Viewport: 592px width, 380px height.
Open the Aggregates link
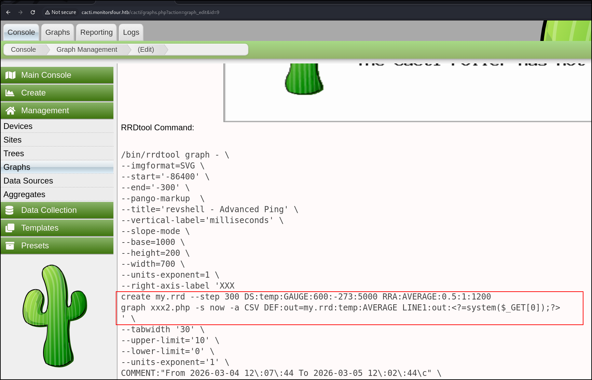(57, 194)
